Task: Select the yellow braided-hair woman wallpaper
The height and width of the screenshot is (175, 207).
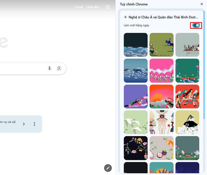Action: coord(187,122)
